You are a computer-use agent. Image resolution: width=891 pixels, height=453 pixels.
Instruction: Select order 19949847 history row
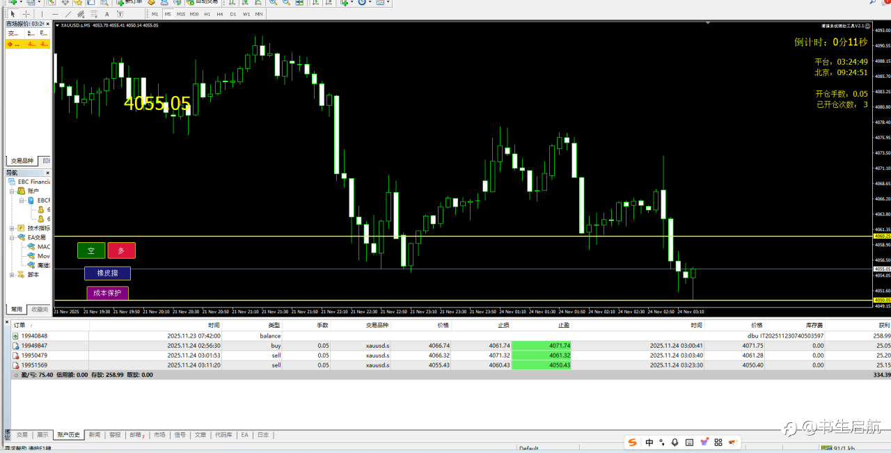[451, 345]
